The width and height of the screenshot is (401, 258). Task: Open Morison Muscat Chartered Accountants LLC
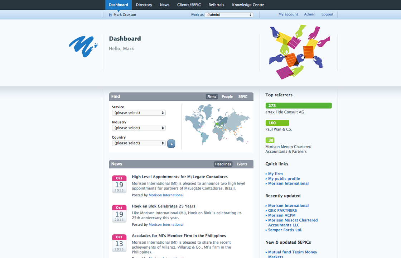(x=293, y=223)
